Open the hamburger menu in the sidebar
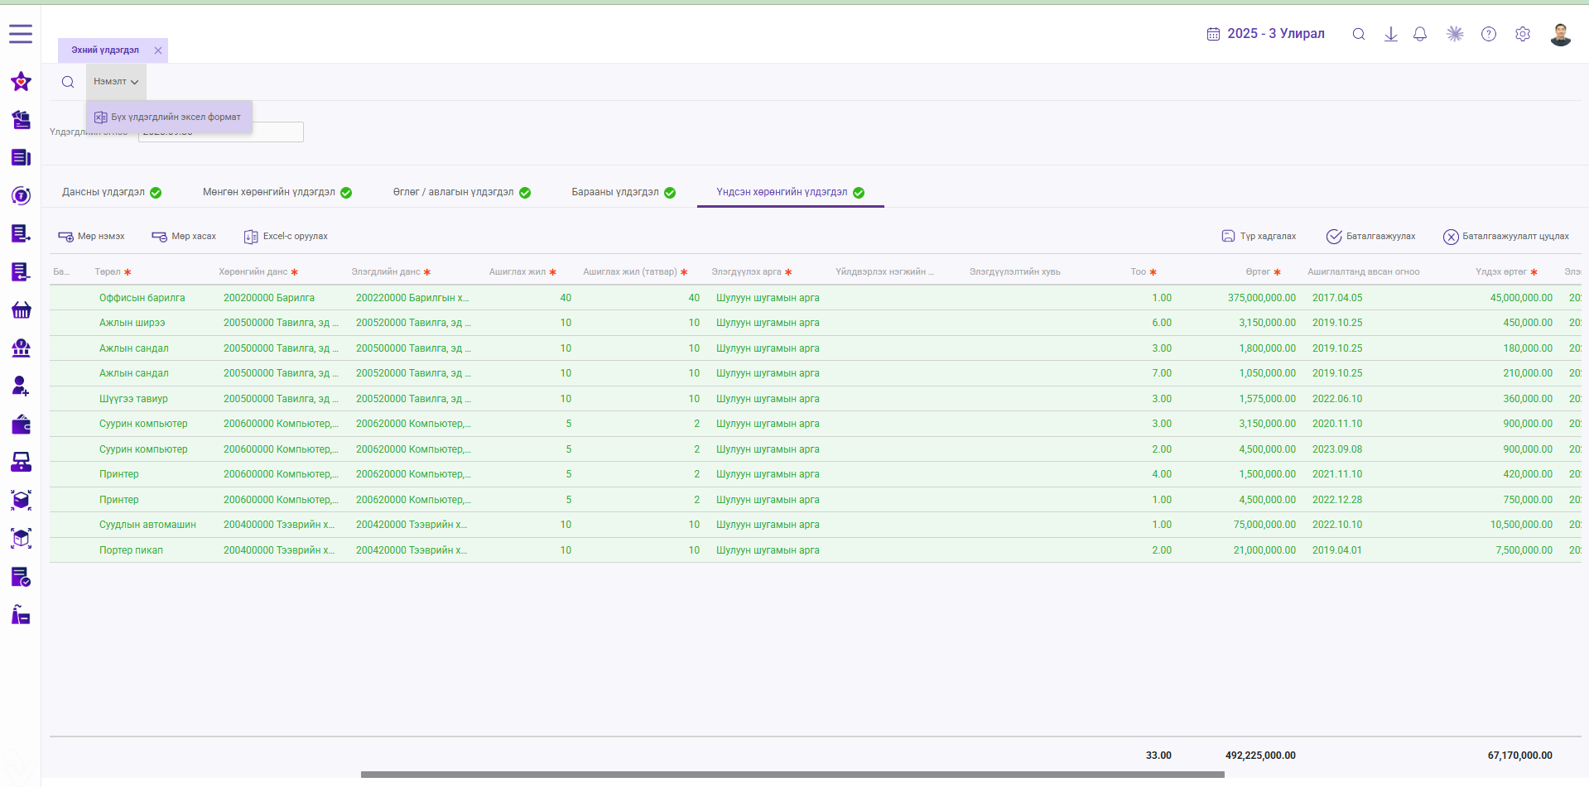The image size is (1589, 787). click(x=21, y=34)
